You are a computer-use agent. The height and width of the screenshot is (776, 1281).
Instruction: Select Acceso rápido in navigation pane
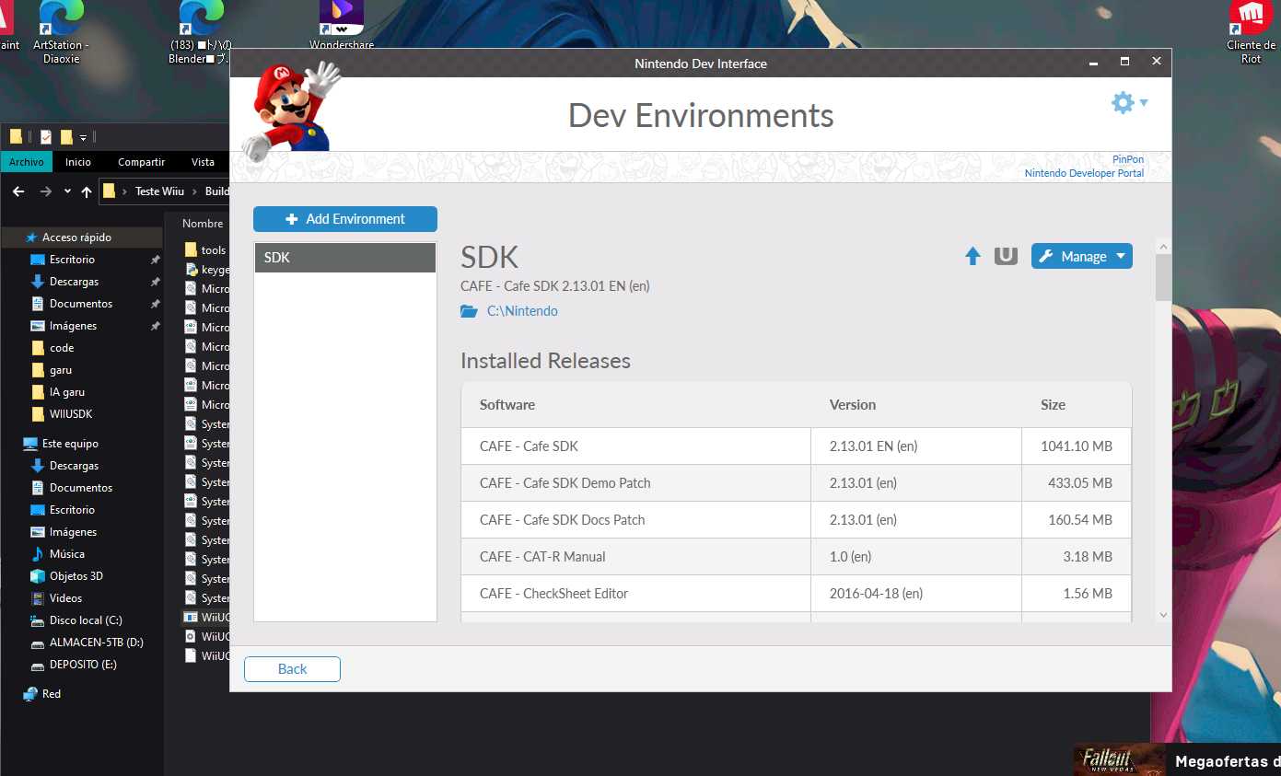(82, 237)
